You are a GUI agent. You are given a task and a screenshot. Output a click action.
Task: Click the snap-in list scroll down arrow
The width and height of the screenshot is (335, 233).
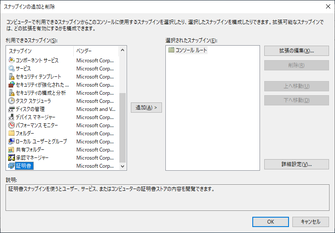pos(122,166)
